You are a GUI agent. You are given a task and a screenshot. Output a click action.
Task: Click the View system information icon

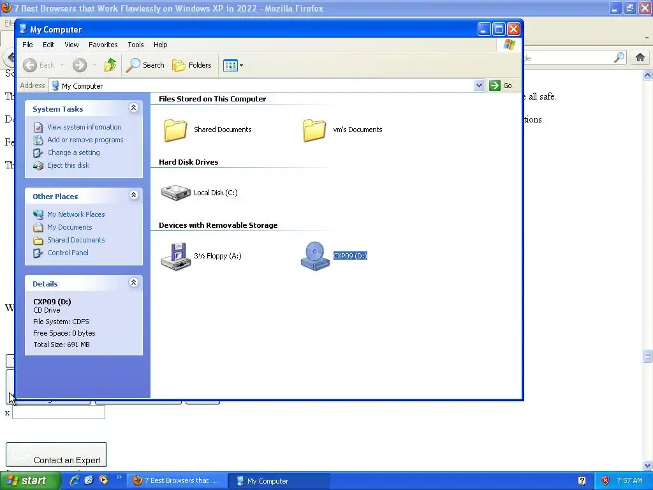(x=38, y=128)
